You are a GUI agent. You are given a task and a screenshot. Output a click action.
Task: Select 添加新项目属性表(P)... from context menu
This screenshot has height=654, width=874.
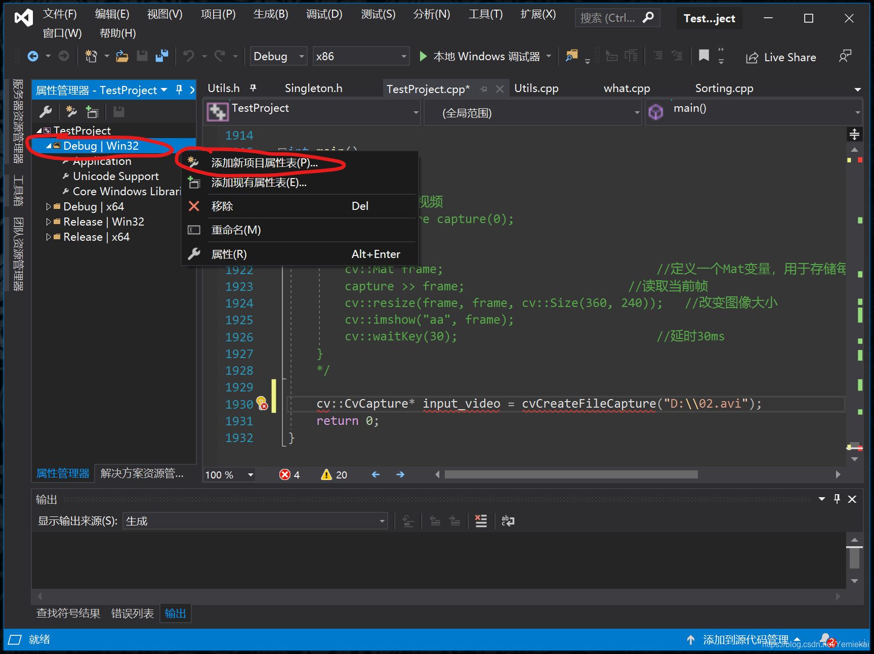(x=300, y=163)
